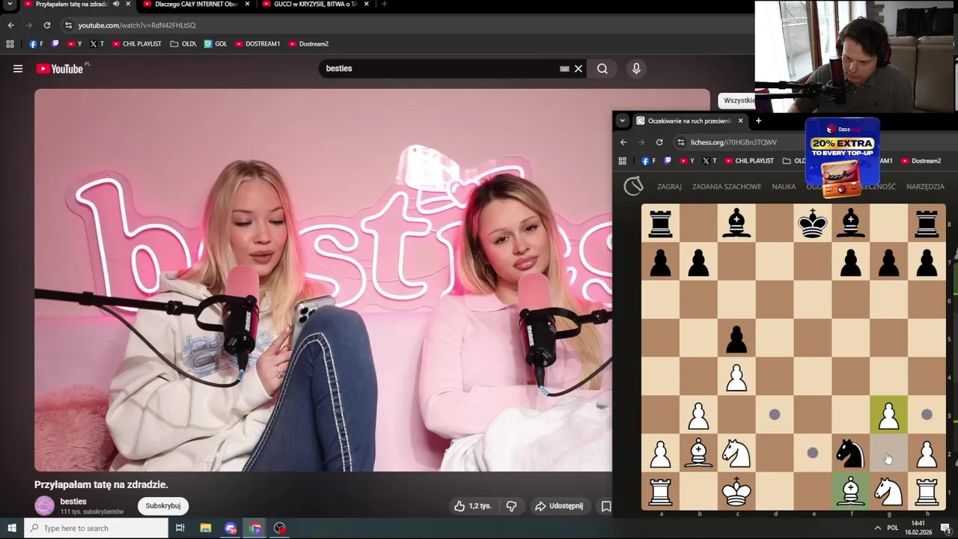Click the Udostępnij share button
This screenshot has height=539, width=958.
(x=559, y=506)
